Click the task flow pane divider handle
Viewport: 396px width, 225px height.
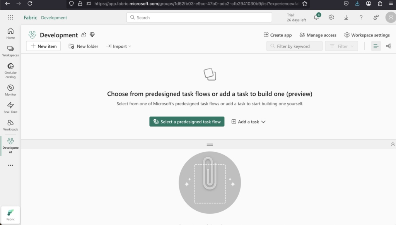point(210,144)
